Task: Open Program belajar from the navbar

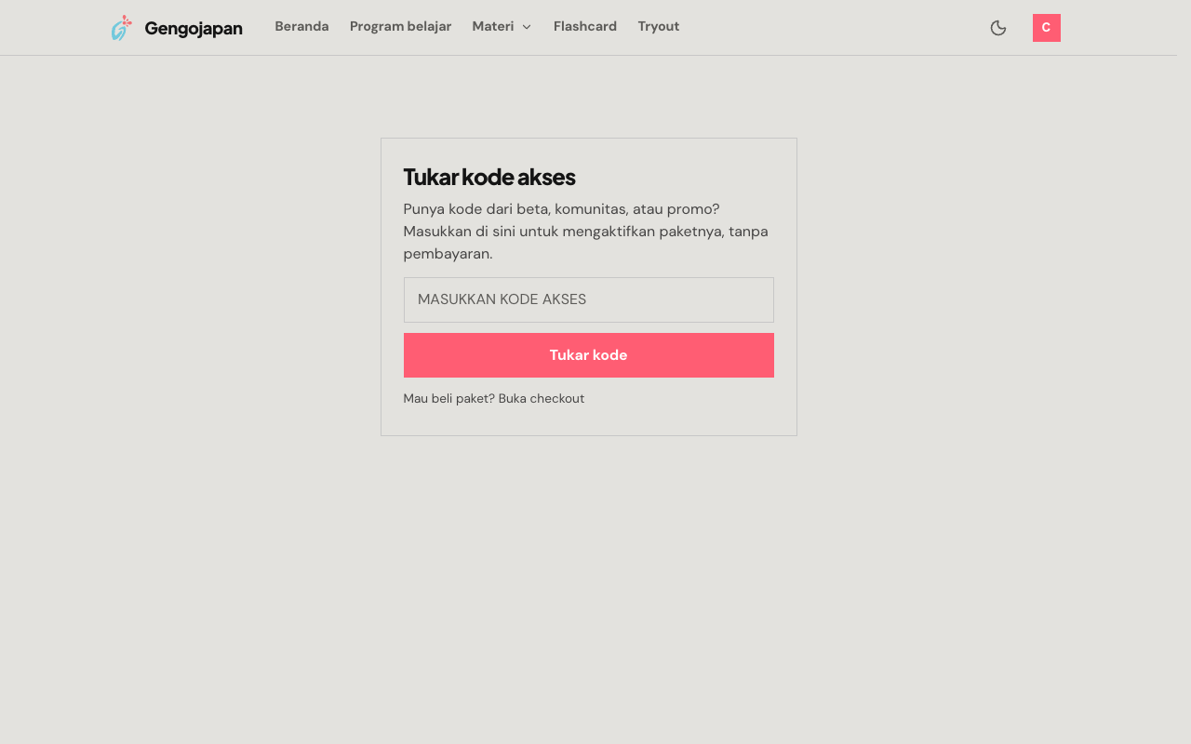Action: click(401, 27)
